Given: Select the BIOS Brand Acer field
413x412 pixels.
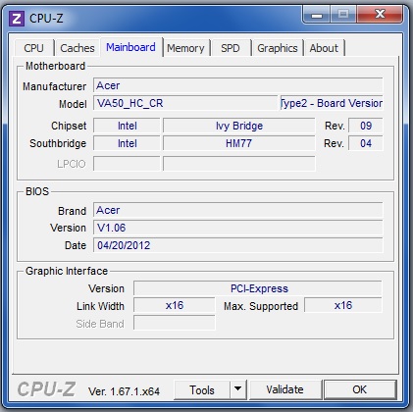Looking at the screenshot, I should tap(237, 210).
